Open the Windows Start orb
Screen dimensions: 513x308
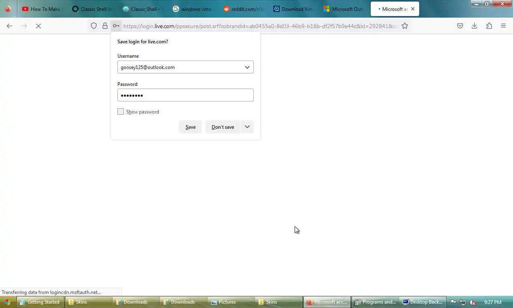pyautogui.click(x=7, y=302)
